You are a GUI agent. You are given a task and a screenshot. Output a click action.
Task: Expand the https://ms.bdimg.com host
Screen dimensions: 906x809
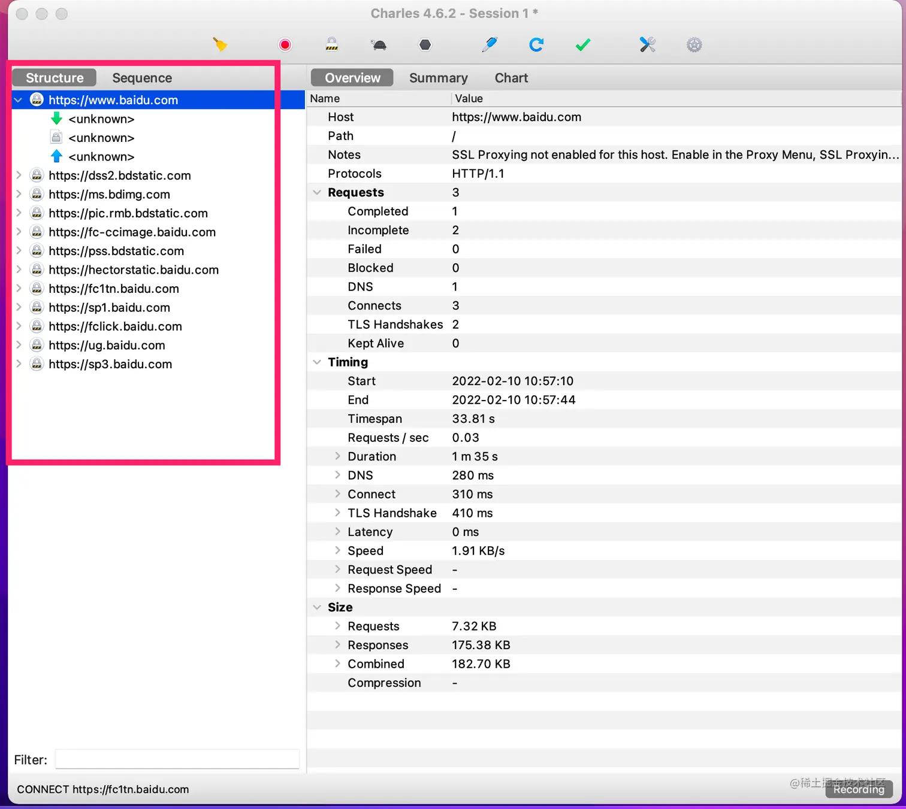[x=19, y=194]
